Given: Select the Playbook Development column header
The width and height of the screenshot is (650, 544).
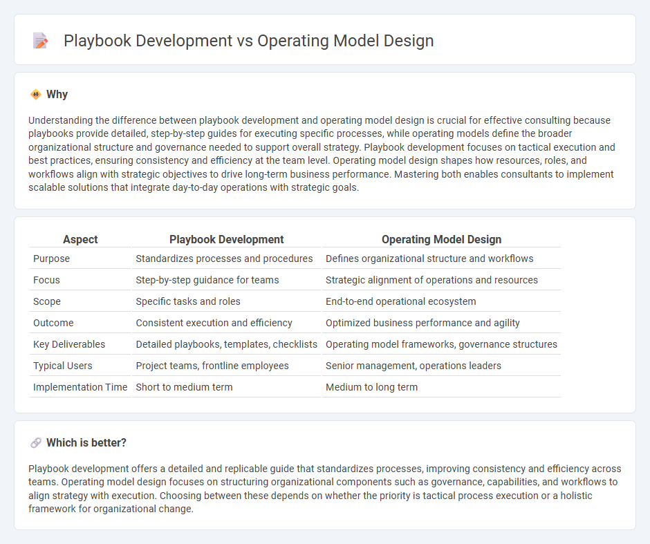Looking at the screenshot, I should [226, 239].
